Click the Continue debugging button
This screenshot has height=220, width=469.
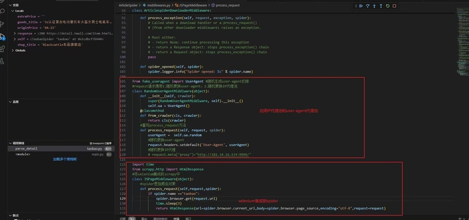click(361, 6)
